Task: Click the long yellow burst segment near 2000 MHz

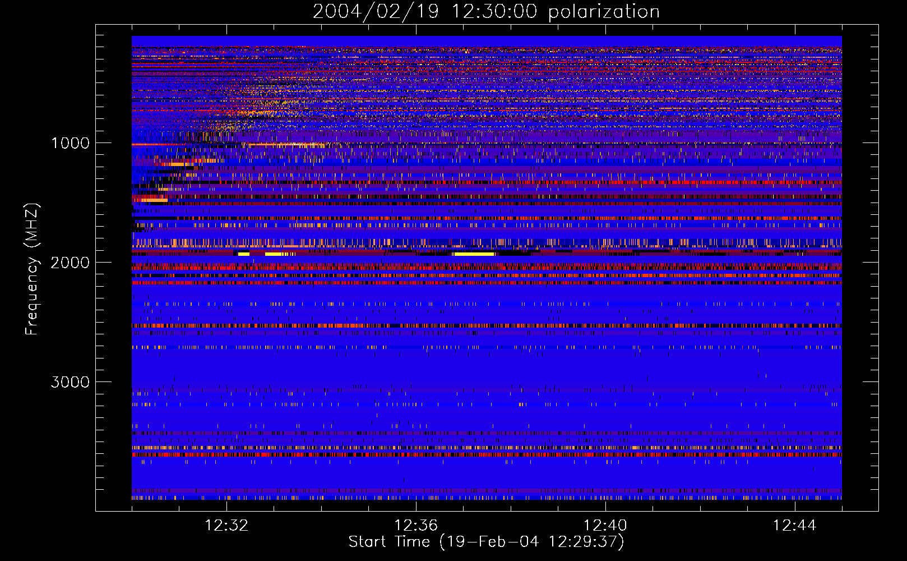Action: (474, 254)
